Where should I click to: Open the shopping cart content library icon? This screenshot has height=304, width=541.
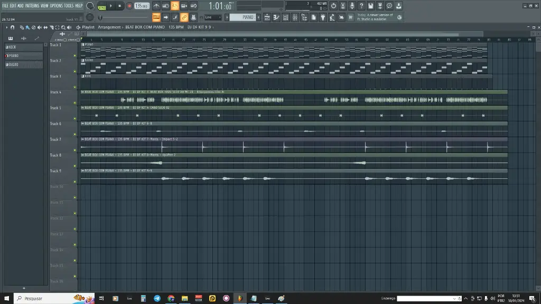[351, 17]
